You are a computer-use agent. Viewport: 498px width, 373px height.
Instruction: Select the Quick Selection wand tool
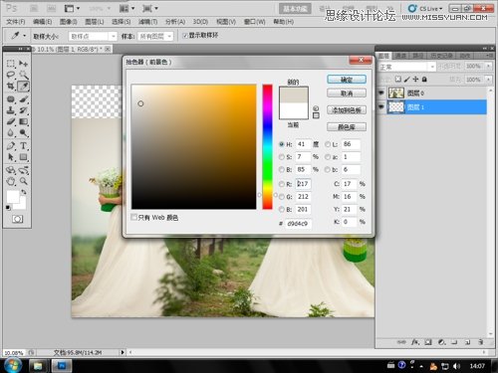(x=24, y=75)
